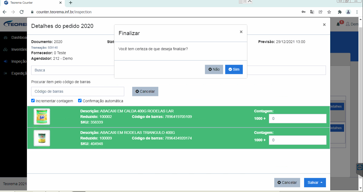Click the Transação: 509148 text

point(45,48)
